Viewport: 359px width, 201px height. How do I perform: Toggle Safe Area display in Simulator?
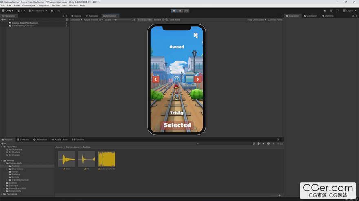point(174,19)
